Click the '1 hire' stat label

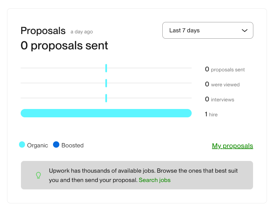(211, 114)
